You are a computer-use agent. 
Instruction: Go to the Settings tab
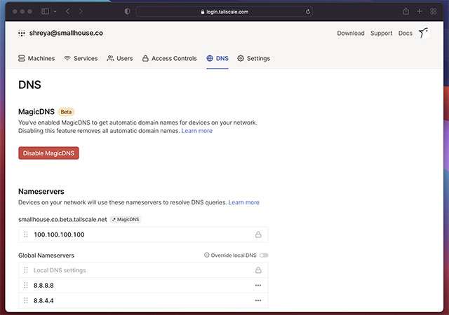coord(253,59)
